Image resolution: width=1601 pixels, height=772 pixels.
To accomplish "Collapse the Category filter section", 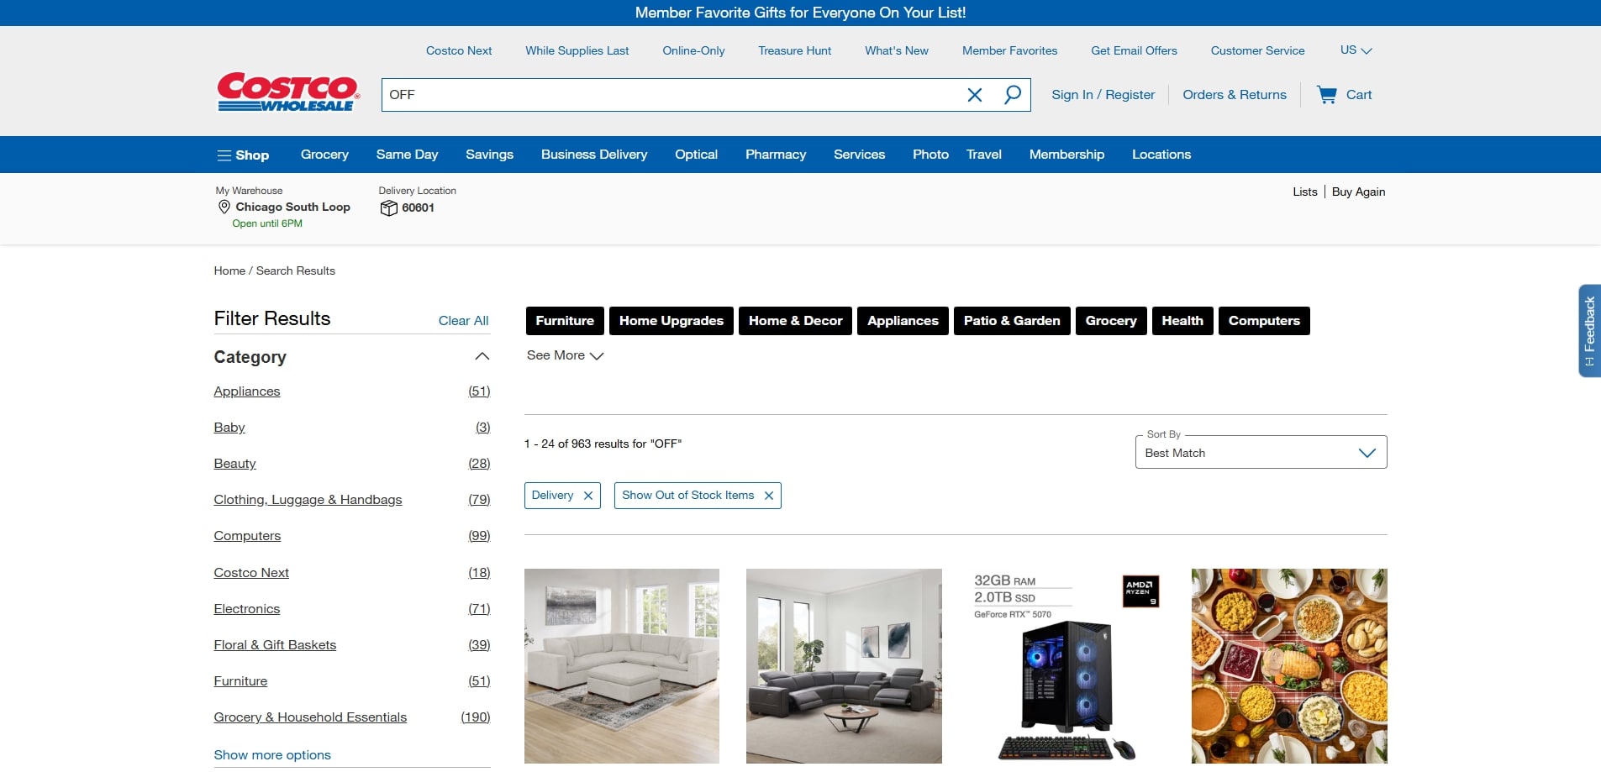I will [x=482, y=357].
